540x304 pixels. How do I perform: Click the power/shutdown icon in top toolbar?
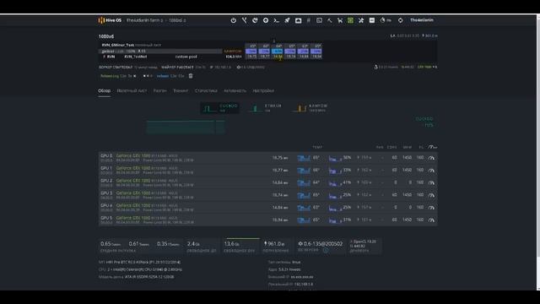(x=234, y=20)
